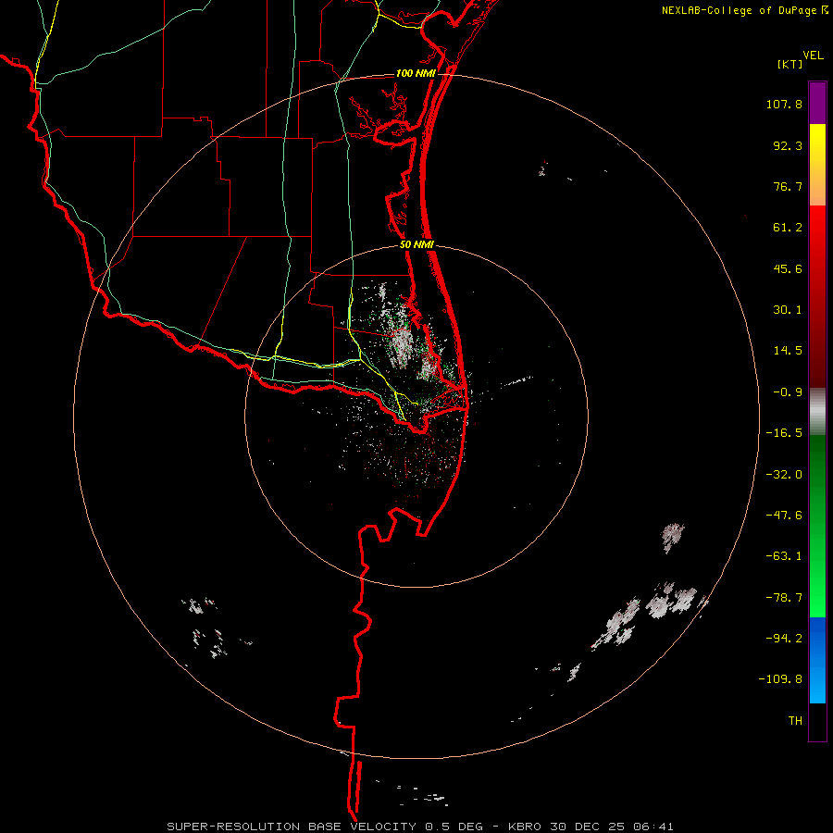Click the -78.7 velocity scale value

click(x=784, y=598)
